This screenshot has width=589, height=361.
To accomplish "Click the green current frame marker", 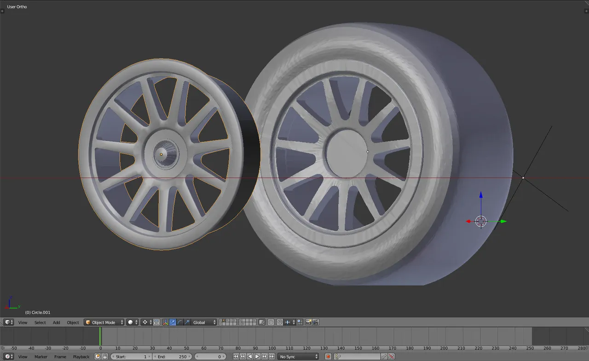I will pyautogui.click(x=100, y=336).
